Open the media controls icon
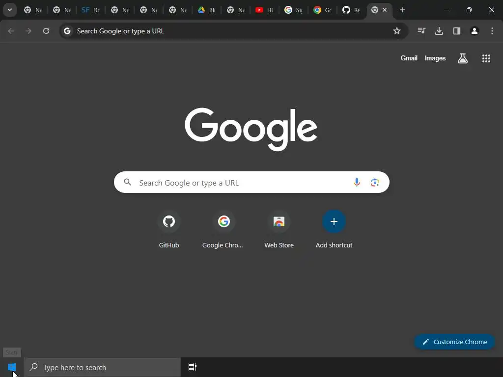 [421, 31]
